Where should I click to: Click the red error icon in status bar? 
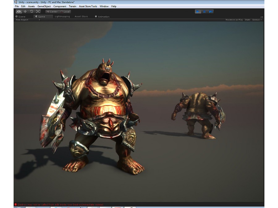click(16, 205)
